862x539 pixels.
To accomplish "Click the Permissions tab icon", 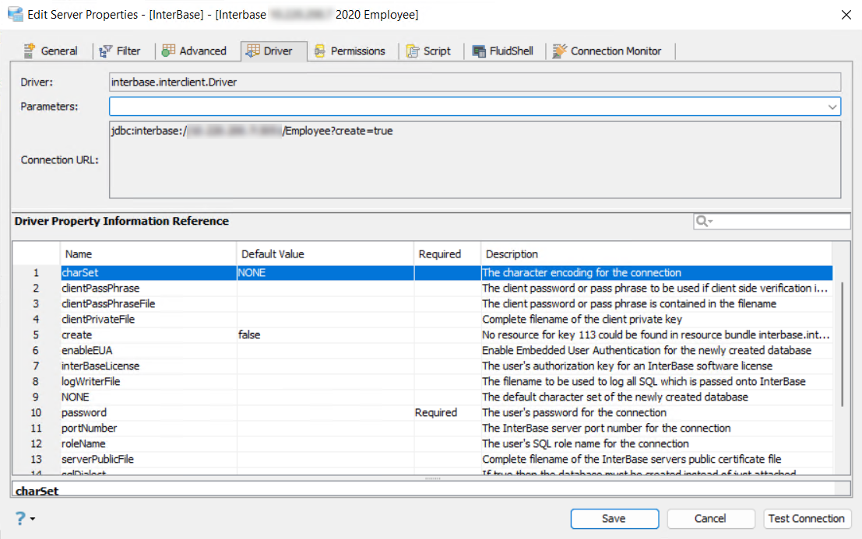I will (319, 51).
